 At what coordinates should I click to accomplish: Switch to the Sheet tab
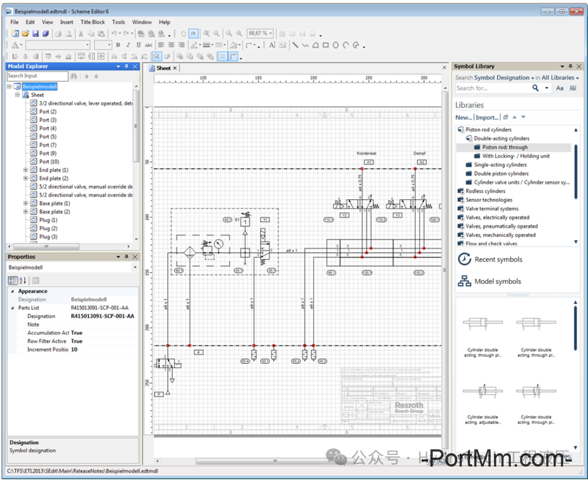coord(163,68)
